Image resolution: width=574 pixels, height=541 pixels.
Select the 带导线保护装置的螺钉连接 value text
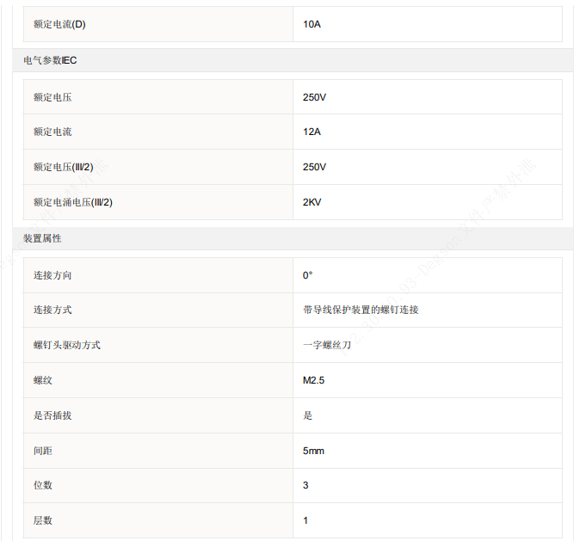tap(361, 310)
